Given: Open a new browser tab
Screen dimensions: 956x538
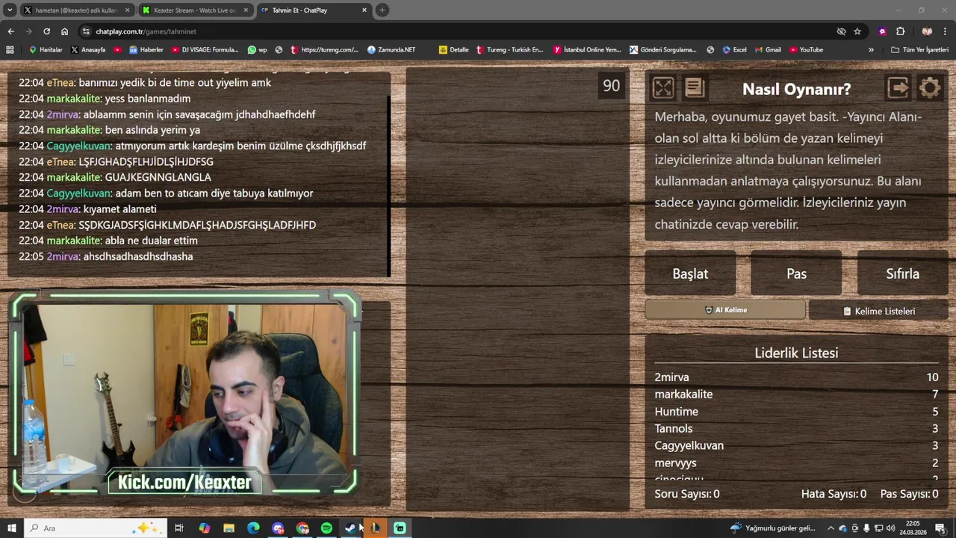Looking at the screenshot, I should coord(382,10).
